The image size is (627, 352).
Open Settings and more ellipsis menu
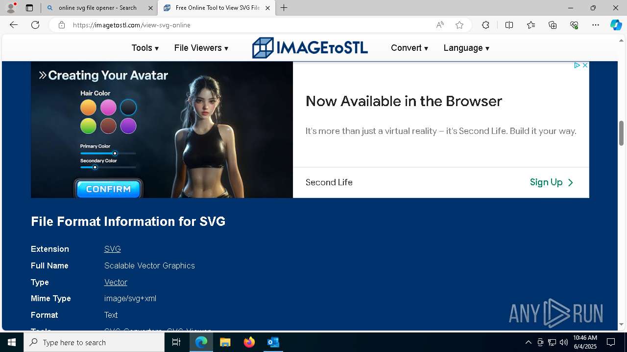pyautogui.click(x=596, y=25)
